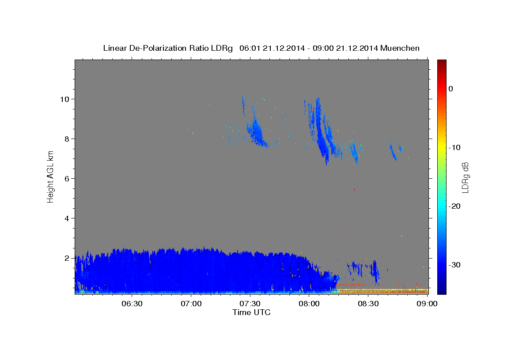Click the 08:30 time tick label
This screenshot has height=353, width=530.
[x=368, y=304]
